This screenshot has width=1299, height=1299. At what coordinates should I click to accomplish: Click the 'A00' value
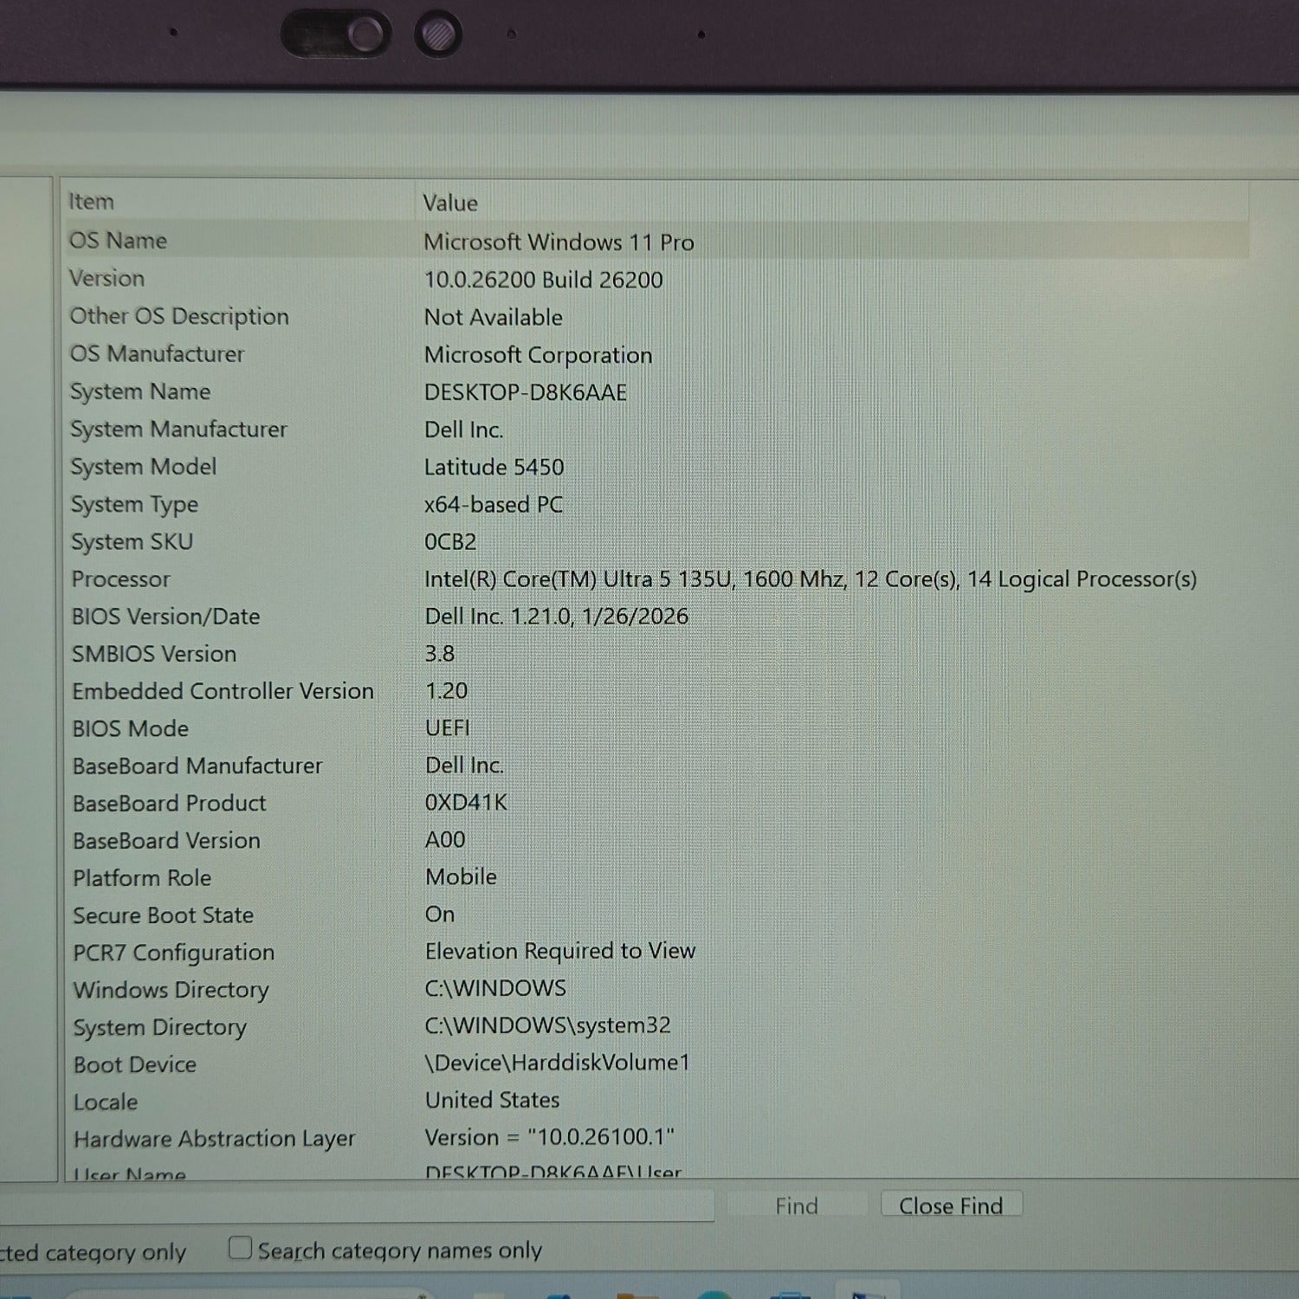tap(445, 839)
